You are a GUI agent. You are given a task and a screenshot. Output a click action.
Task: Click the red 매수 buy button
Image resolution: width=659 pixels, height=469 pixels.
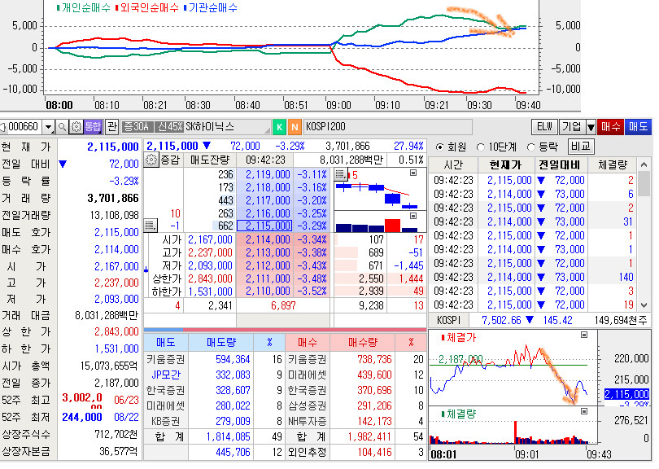point(610,126)
